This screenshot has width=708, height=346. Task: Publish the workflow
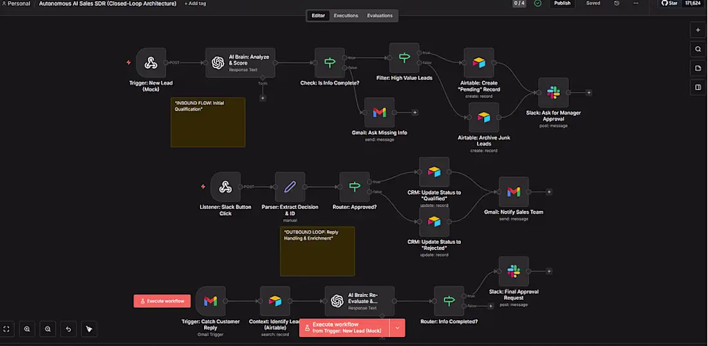coord(562,3)
